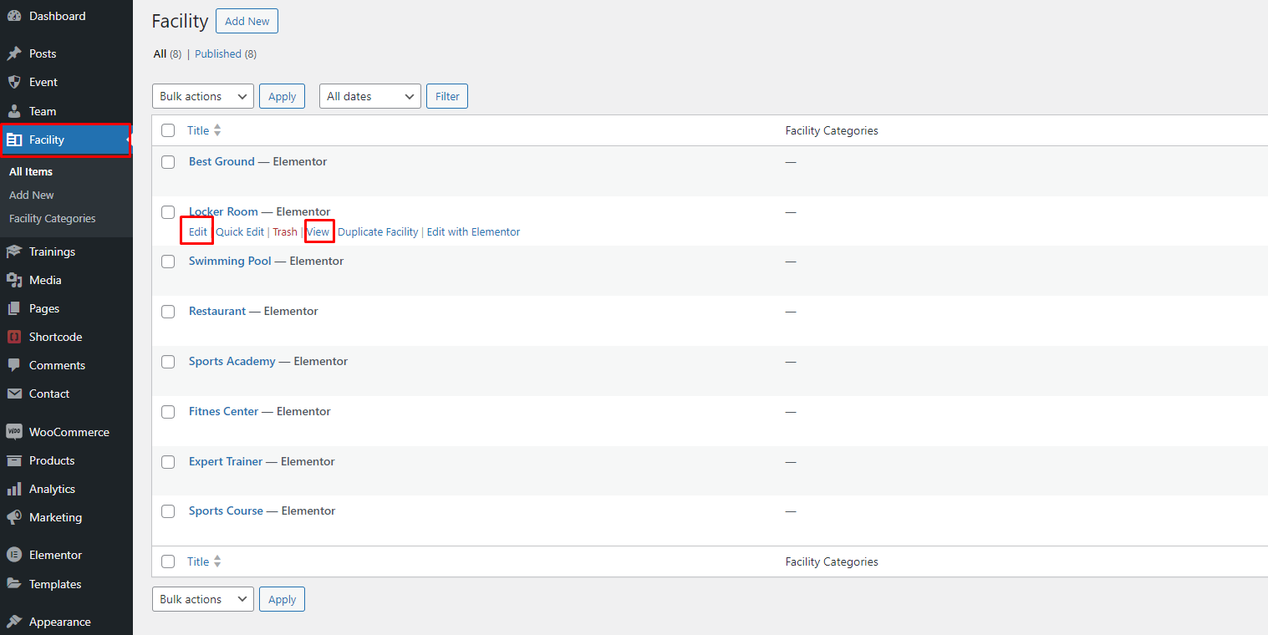
Task: Click View link under Locker Room
Action: [318, 231]
